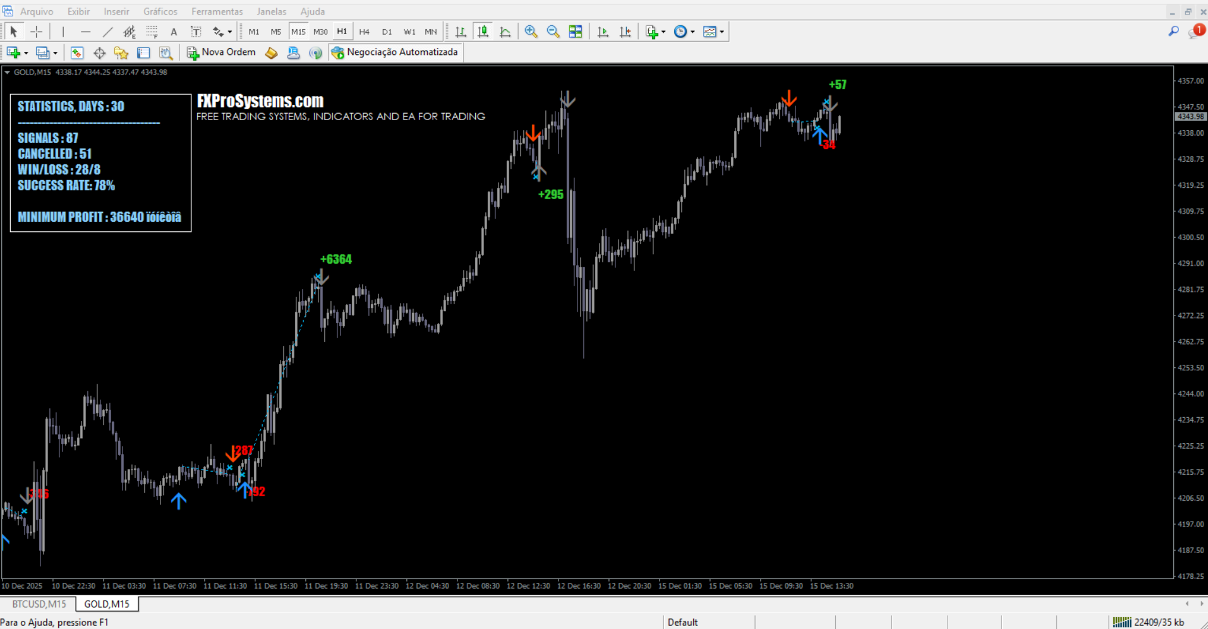
Task: Open the periodicity clock dropdown arrow
Action: tap(693, 32)
